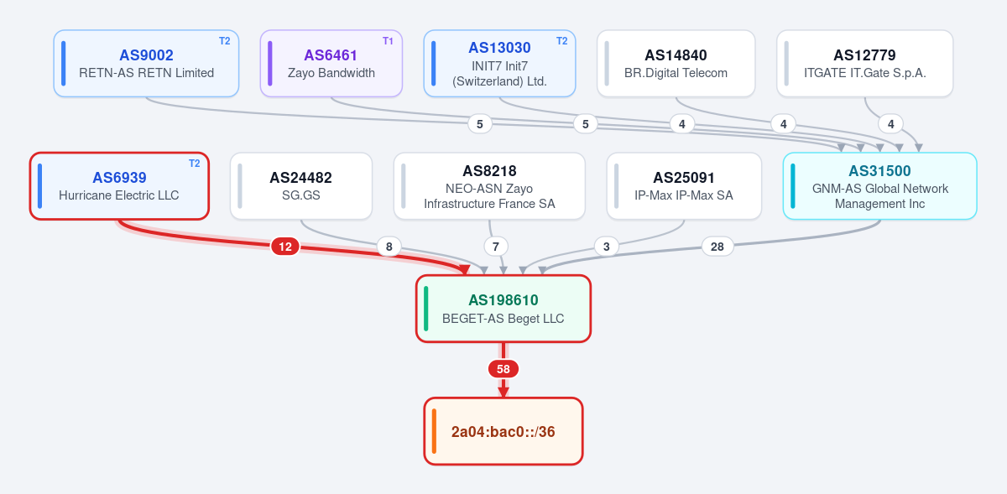Click the AS6461 Zayo Bandwidth node

[x=331, y=64]
